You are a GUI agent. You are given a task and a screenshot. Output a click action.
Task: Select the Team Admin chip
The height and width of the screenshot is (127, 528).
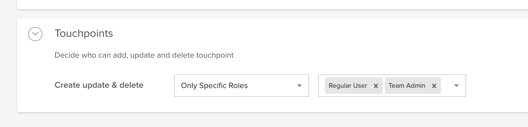tap(413, 86)
